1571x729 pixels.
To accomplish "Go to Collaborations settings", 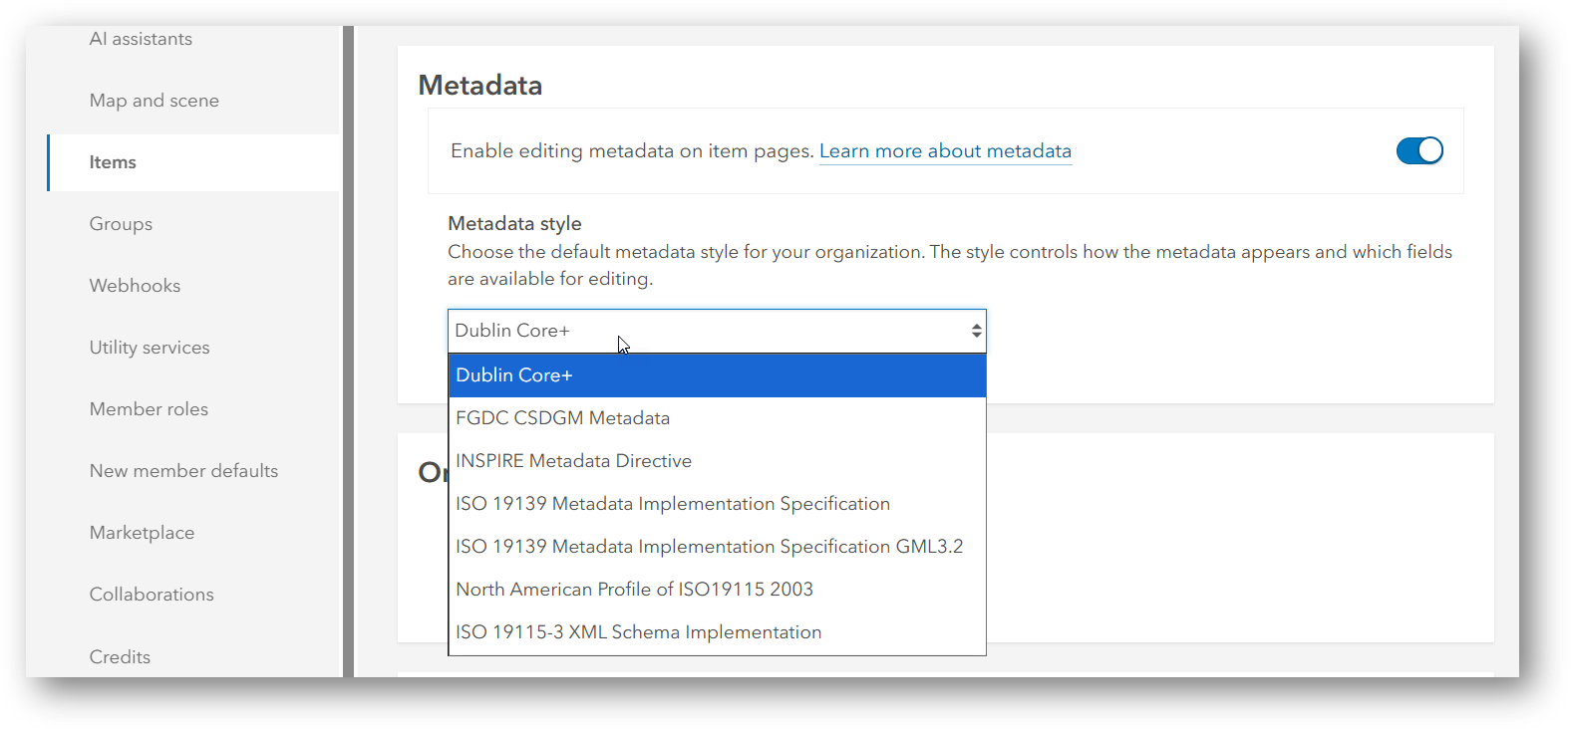I will coord(152,595).
